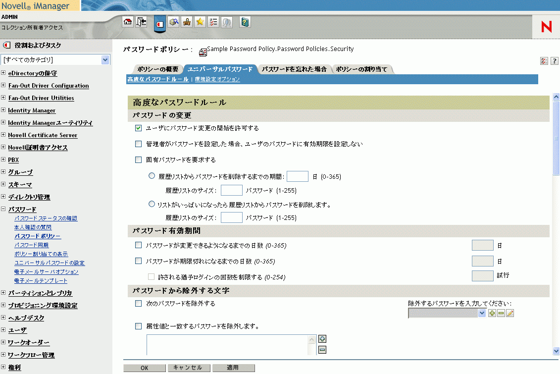Click the question mark page help icon
Image resolution: width=560 pixels, height=374 pixels.
(x=554, y=61)
